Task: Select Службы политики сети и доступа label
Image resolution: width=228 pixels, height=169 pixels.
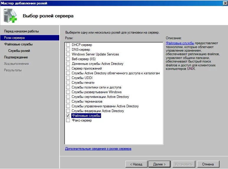Action: (96, 87)
